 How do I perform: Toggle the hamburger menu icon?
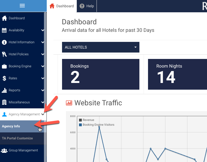22,6
